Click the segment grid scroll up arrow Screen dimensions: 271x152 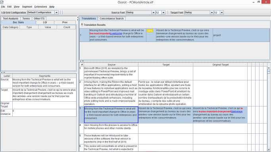click(x=269, y=68)
